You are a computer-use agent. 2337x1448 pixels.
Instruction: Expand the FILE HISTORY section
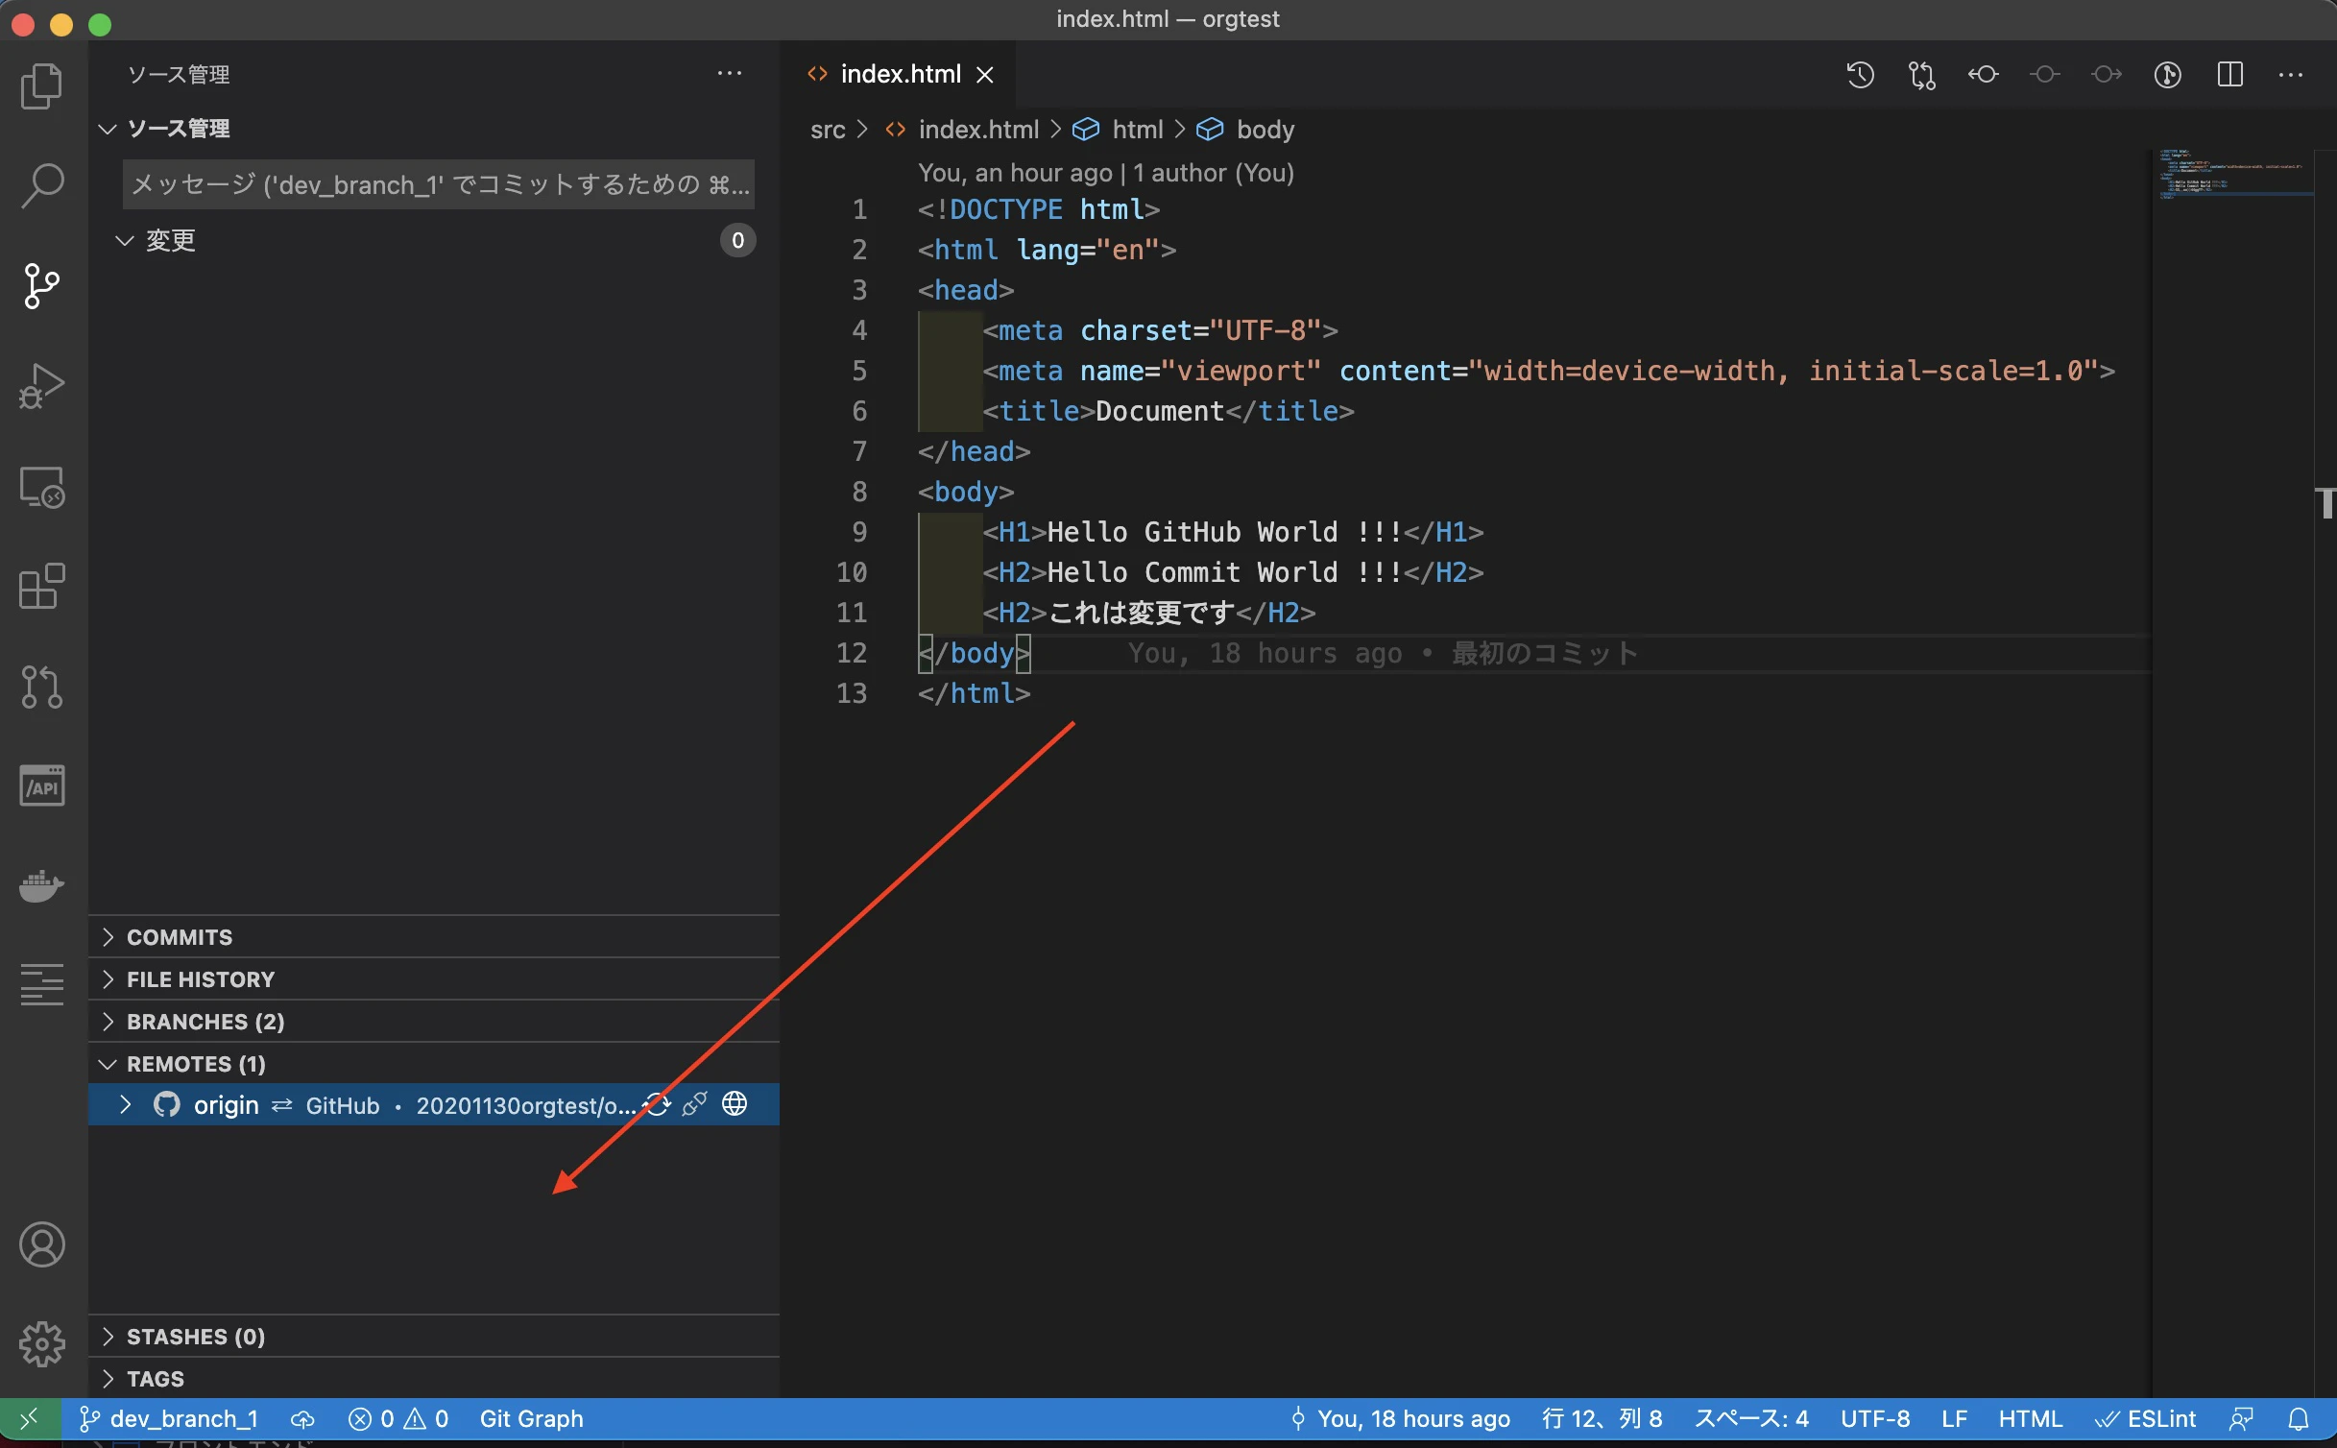pos(434,979)
